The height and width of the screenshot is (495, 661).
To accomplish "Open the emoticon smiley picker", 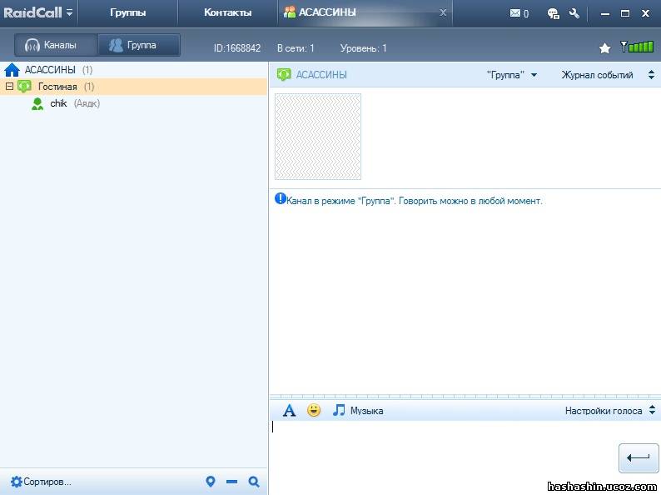I will (314, 410).
